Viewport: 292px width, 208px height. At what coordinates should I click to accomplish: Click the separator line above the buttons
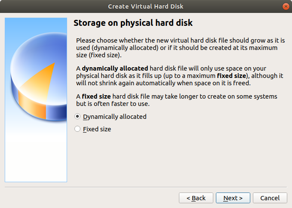[146, 187]
